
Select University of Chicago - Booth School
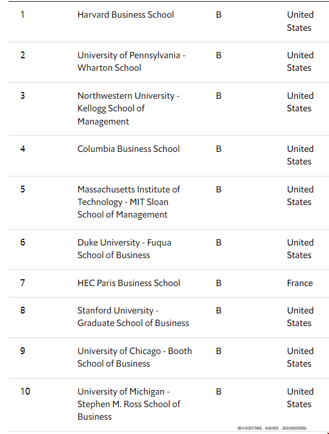pyautogui.click(x=135, y=357)
